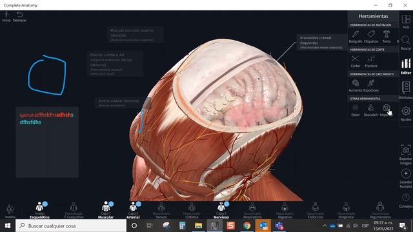
Task: Show hidden tray icons chevron
Action: (325, 226)
